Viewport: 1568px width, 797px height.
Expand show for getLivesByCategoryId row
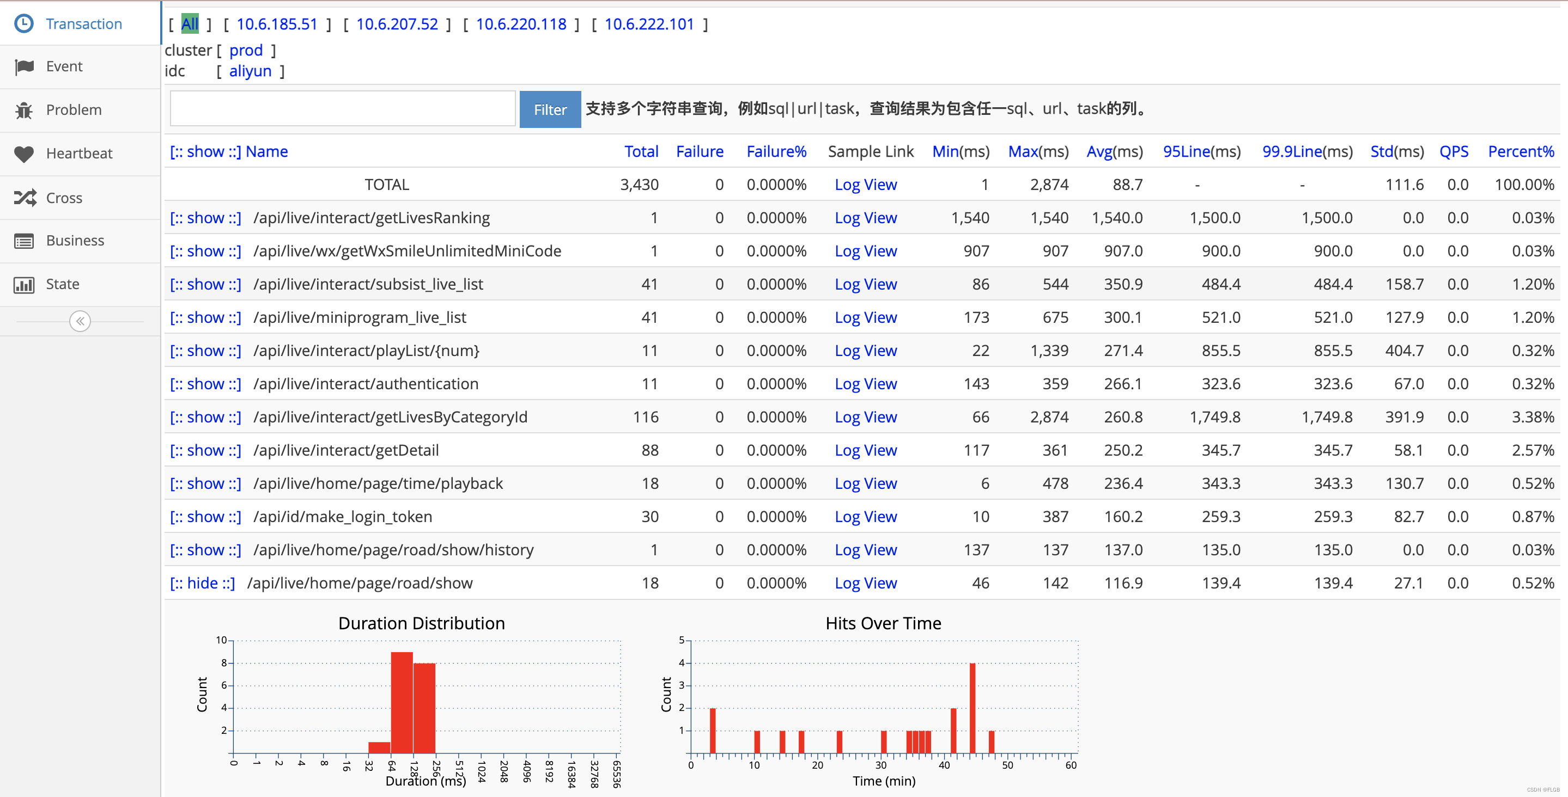click(x=205, y=418)
